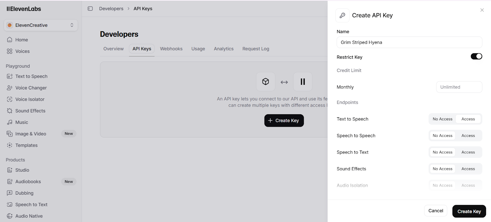
Task: Open Voice Changer from sidebar icon
Action: [10, 88]
